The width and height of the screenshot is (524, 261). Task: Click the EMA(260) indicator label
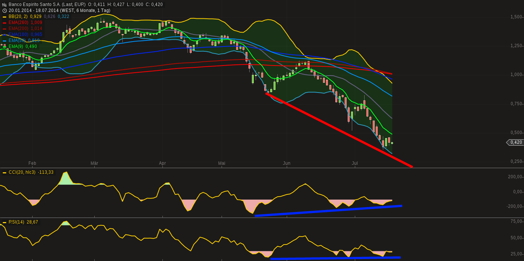pos(18,22)
